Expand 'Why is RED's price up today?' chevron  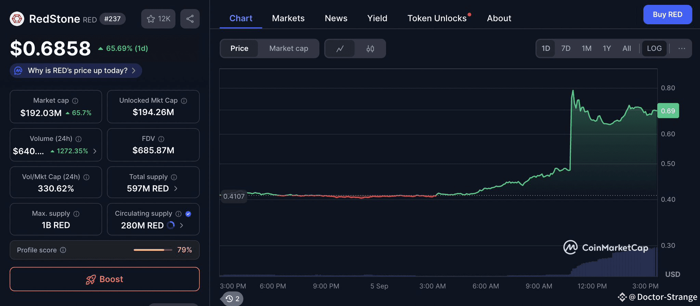click(134, 70)
